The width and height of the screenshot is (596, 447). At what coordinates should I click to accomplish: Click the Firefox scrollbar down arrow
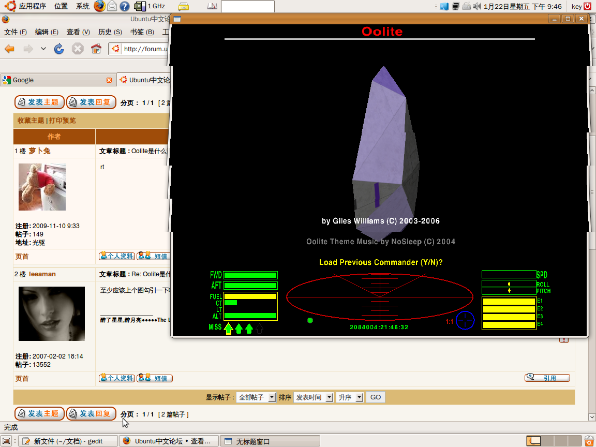coord(592,417)
